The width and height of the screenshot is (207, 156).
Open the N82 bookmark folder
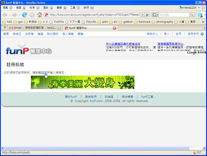click(7, 22)
